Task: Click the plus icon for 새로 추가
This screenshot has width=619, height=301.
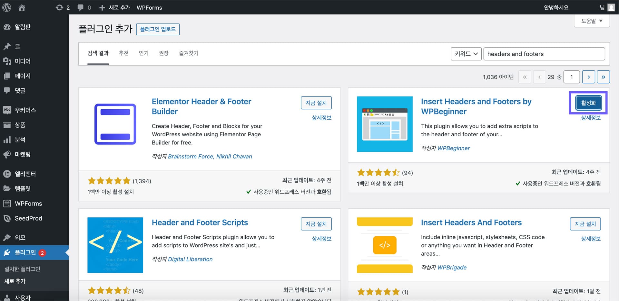Action: coord(102,7)
